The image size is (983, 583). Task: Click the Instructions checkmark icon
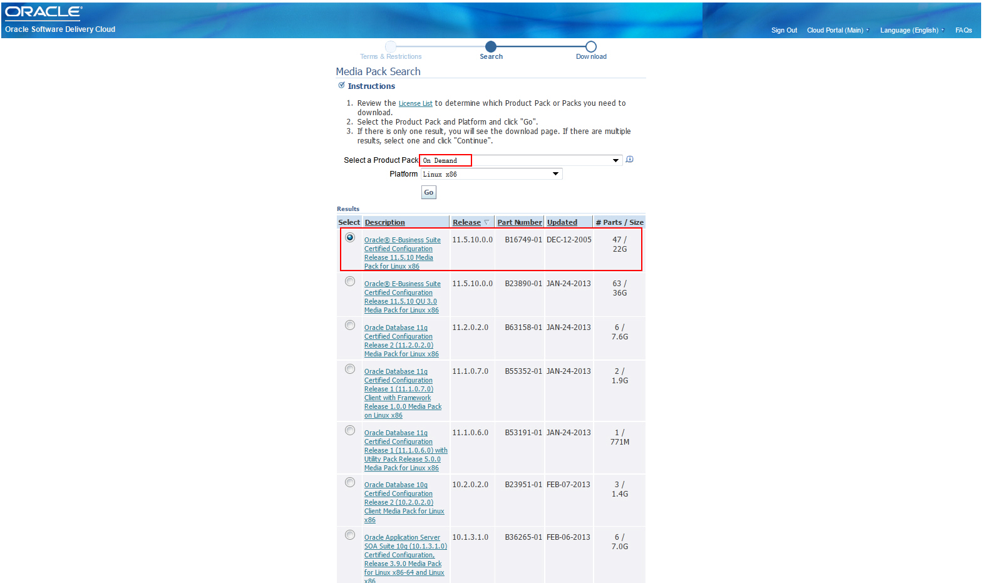(x=341, y=85)
